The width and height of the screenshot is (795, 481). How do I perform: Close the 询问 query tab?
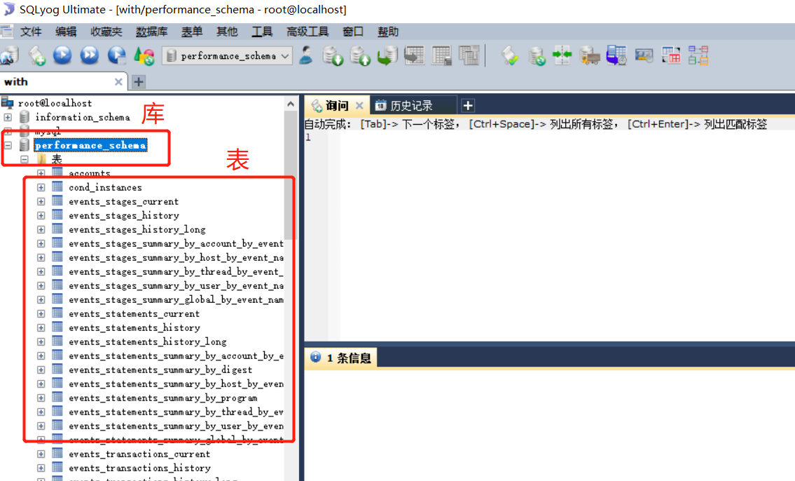pyautogui.click(x=359, y=106)
